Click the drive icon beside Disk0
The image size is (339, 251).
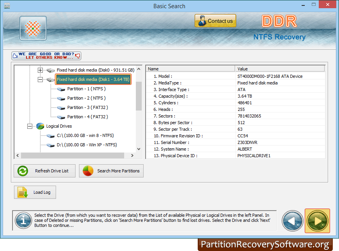pos(51,70)
